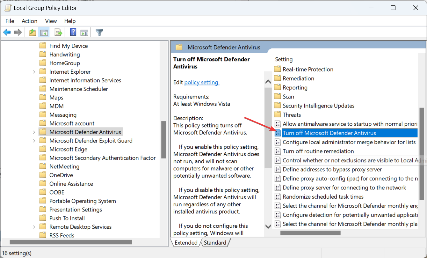
Task: Click the Security Intelligence Updates folder icon
Action: [278, 105]
